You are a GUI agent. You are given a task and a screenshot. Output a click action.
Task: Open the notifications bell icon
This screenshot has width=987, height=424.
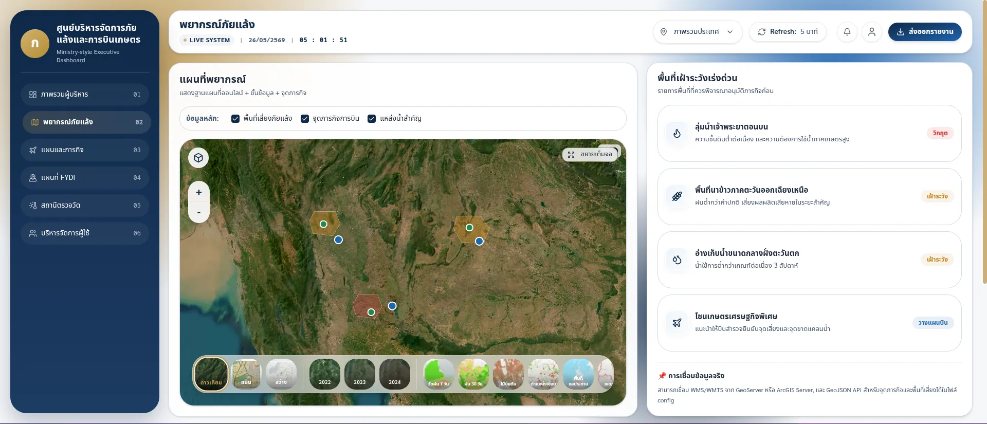847,32
